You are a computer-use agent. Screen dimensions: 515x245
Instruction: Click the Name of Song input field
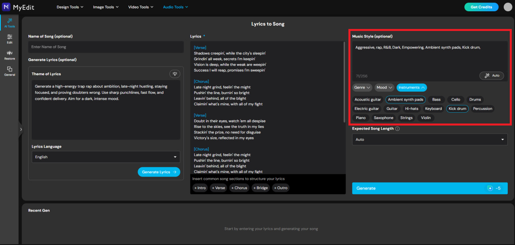click(x=106, y=47)
